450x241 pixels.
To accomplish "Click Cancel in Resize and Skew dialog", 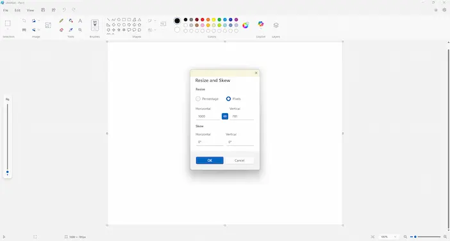I will tap(239, 160).
